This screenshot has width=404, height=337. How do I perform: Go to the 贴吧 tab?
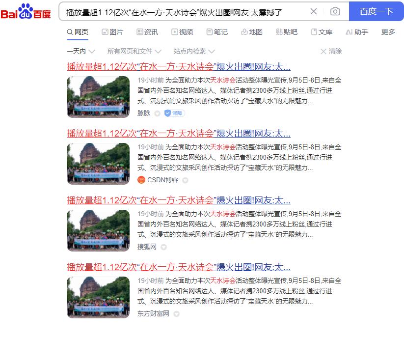287,32
